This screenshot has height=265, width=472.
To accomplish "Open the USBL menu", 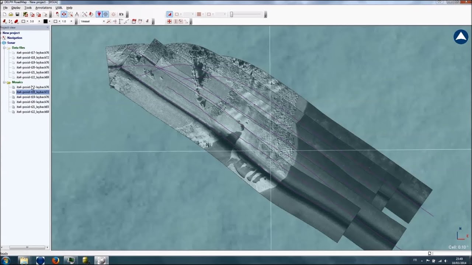I will click(59, 8).
